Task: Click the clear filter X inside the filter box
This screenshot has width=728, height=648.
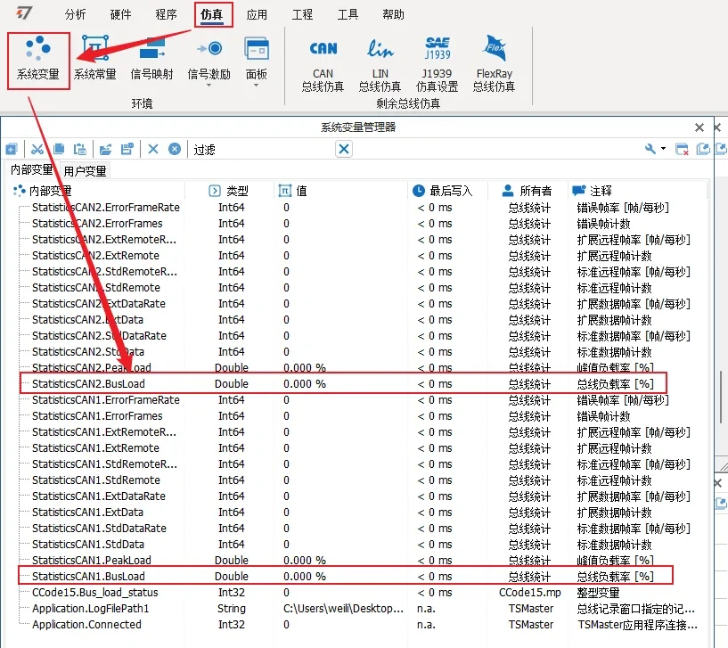Action: coord(342,148)
